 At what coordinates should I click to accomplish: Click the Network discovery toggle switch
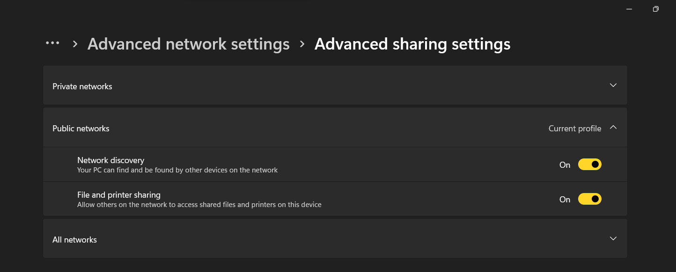pyautogui.click(x=590, y=164)
